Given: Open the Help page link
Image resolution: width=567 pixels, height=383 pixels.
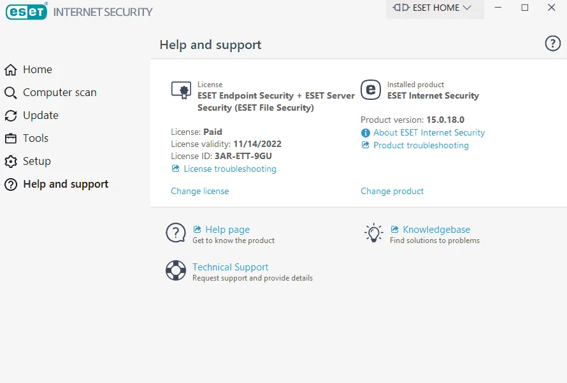Looking at the screenshot, I should click(227, 230).
